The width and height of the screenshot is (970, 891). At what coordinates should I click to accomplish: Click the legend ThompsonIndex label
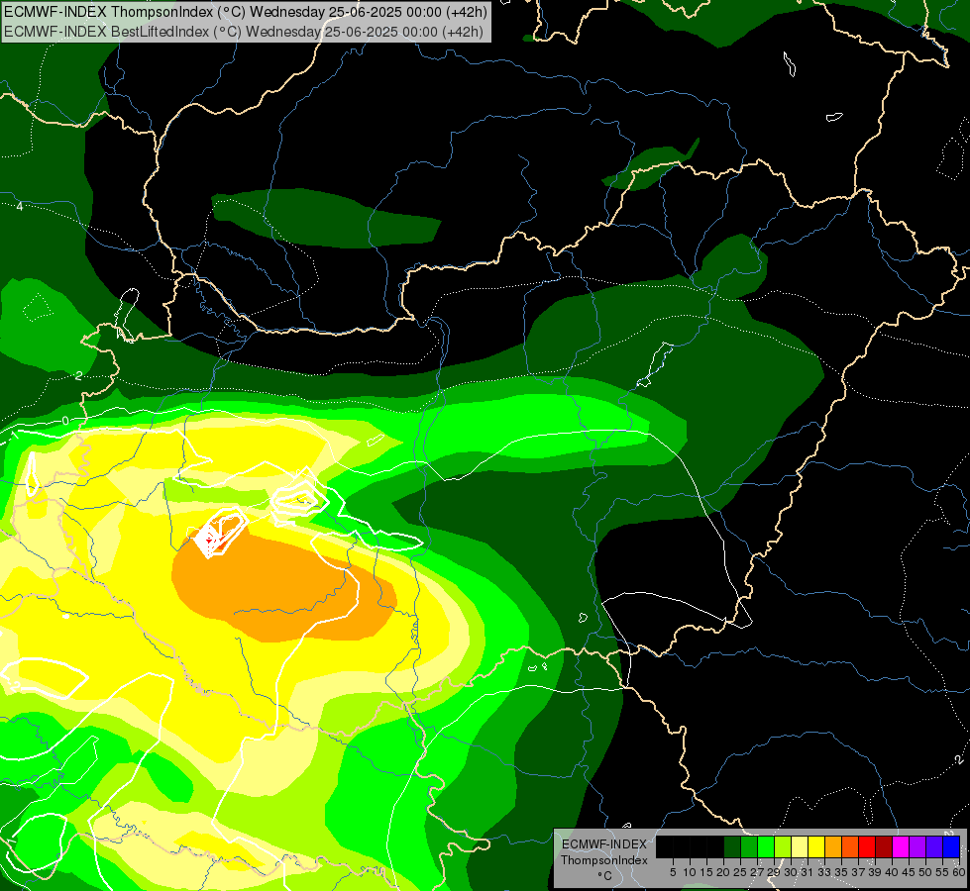coord(604,860)
